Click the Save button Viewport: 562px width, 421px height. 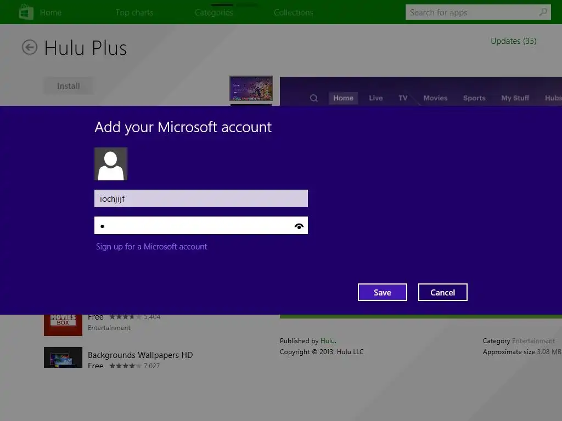point(383,292)
